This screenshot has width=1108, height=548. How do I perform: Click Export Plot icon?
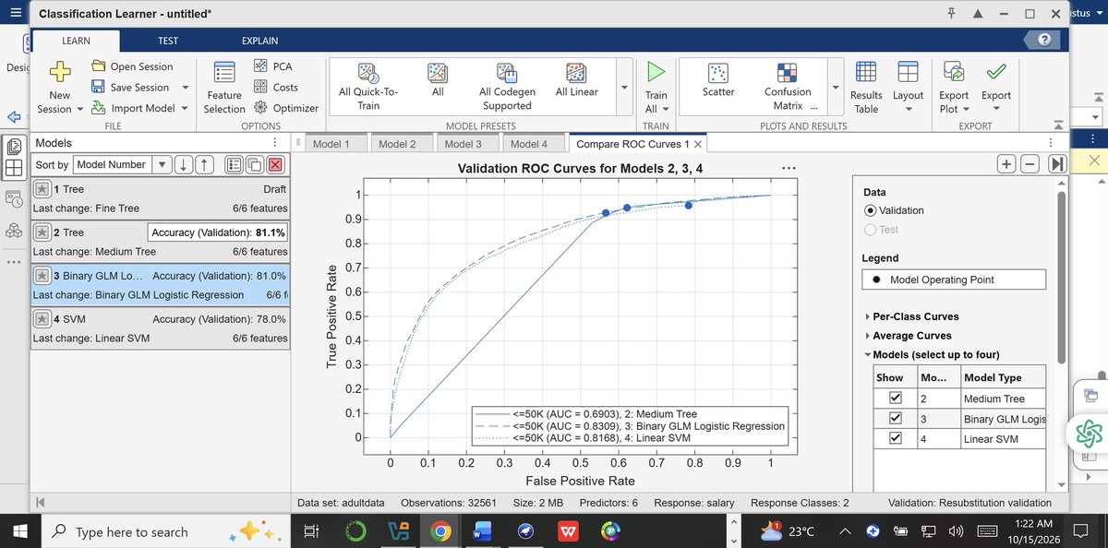click(954, 72)
